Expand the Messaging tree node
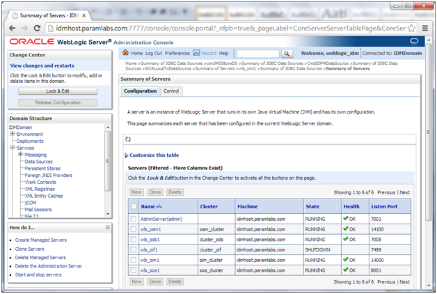Screen dimensions: 437x294 [x=20, y=154]
